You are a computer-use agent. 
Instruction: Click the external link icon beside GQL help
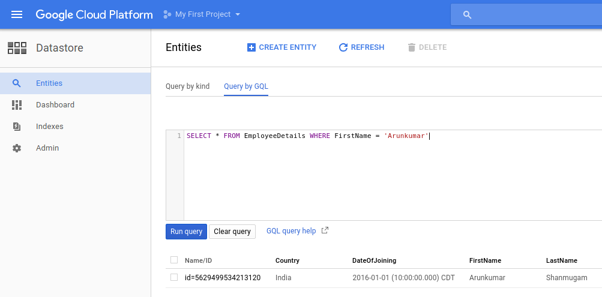[325, 230]
